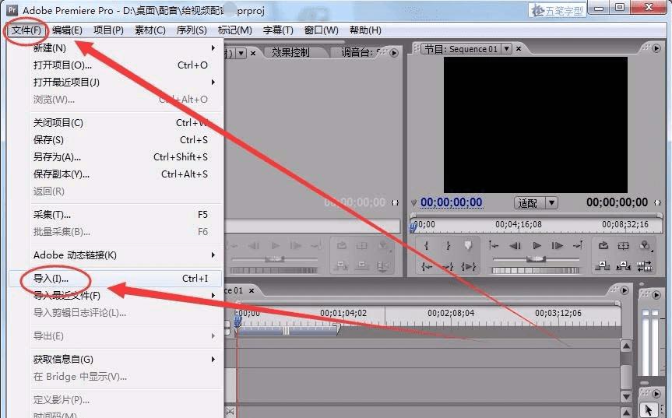Select the Selection arrow tool in Tools panel
The height and width of the screenshot is (418, 672).
point(648,410)
